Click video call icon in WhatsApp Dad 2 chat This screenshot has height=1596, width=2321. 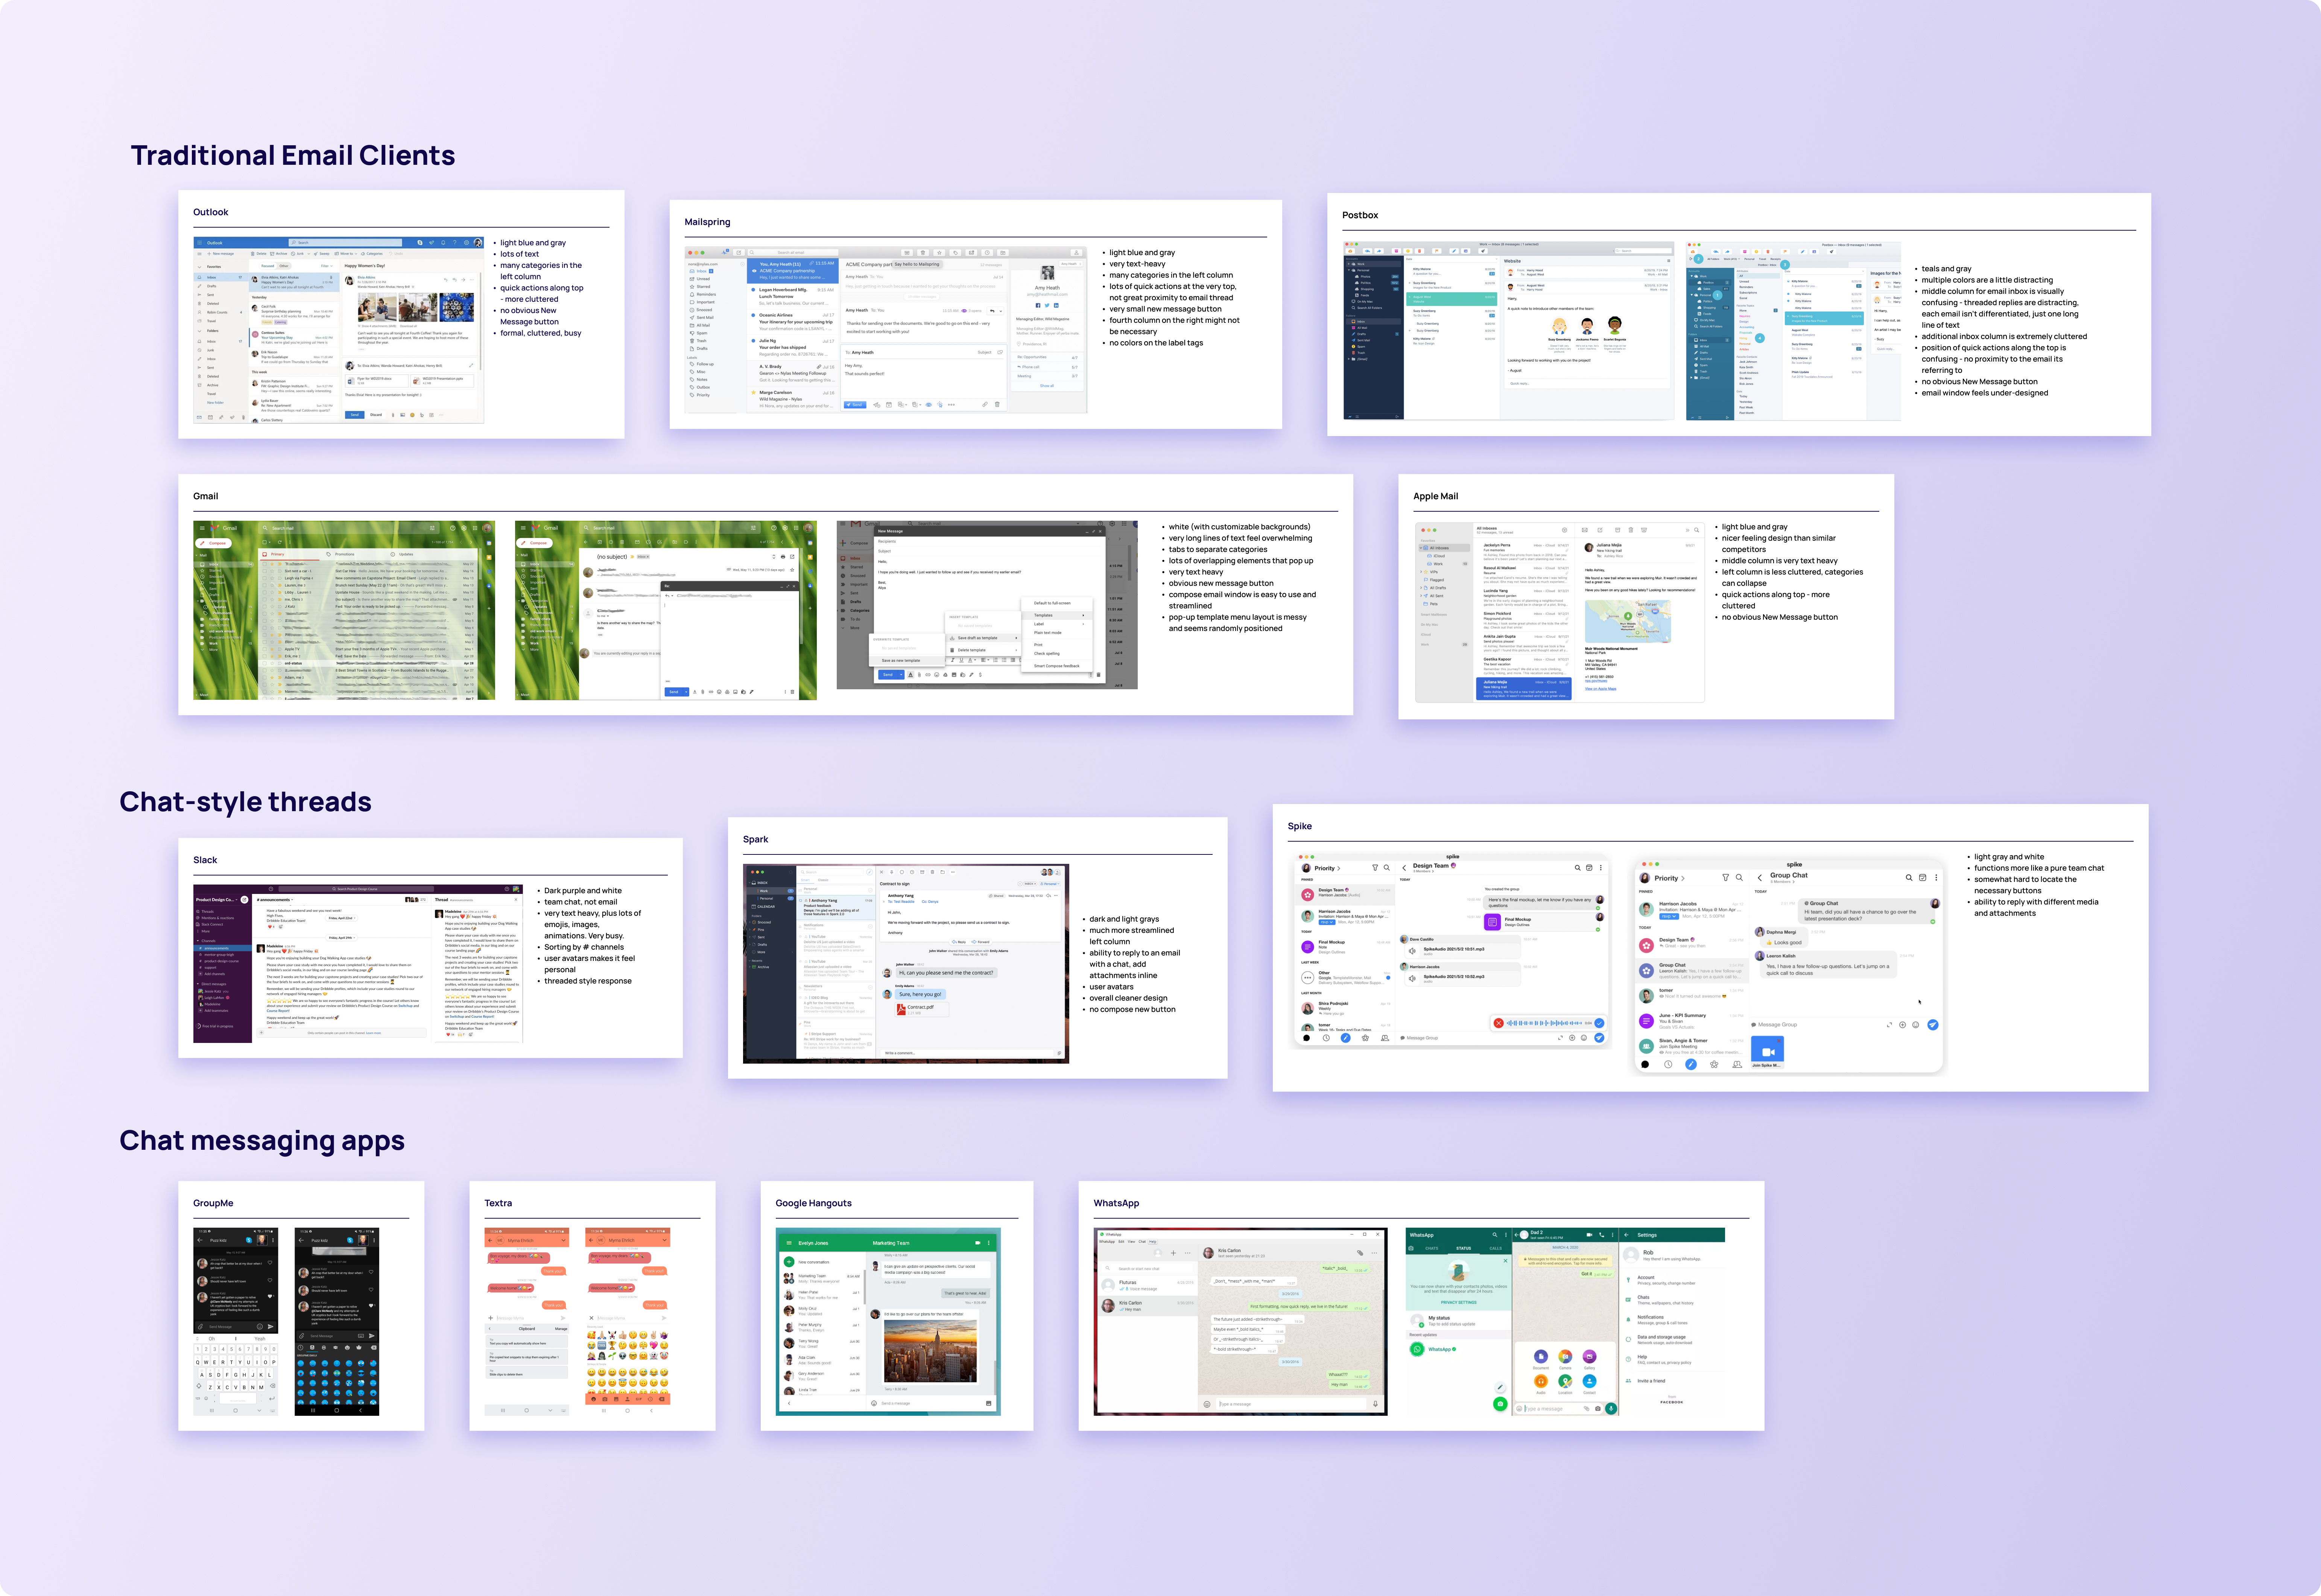pyautogui.click(x=1589, y=1235)
